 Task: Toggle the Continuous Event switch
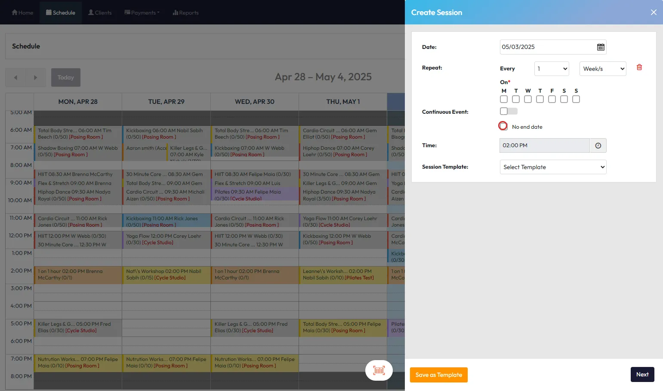509,112
